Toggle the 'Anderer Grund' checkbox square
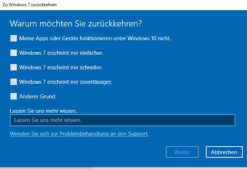The image size is (247, 169). click(13, 96)
